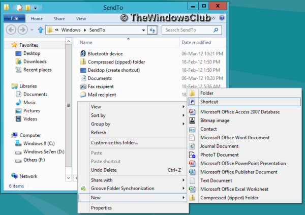
Task: Click the Properties icon in title bar
Action: 19,8
